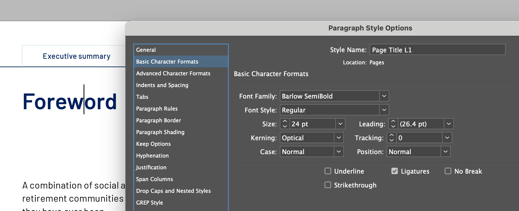Open the Font Family dropdown arrow
Viewport: 519px width, 211px height.
[384, 96]
